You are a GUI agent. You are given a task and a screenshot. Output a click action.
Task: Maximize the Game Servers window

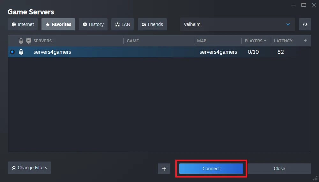pyautogui.click(x=304, y=5)
